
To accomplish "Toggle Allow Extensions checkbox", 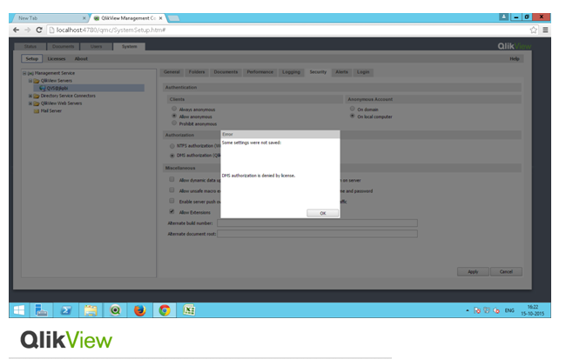I will coord(172,211).
